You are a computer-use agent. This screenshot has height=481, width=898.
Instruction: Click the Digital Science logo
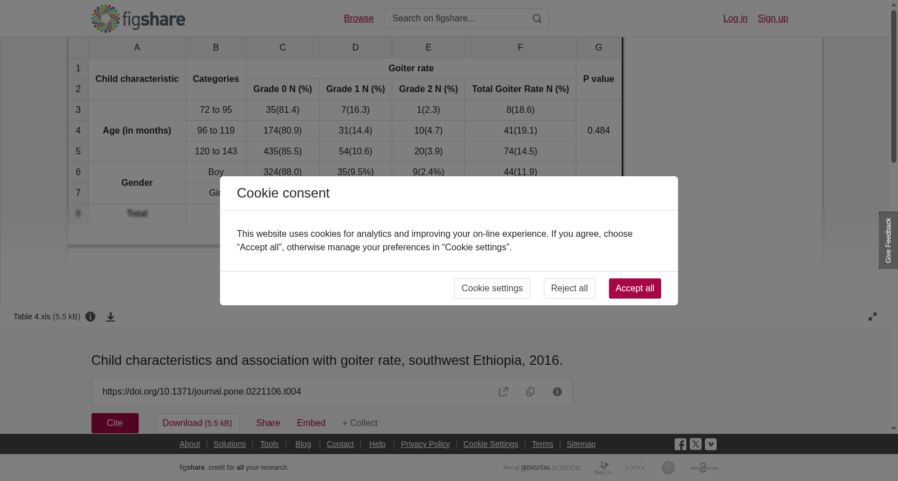(x=542, y=468)
